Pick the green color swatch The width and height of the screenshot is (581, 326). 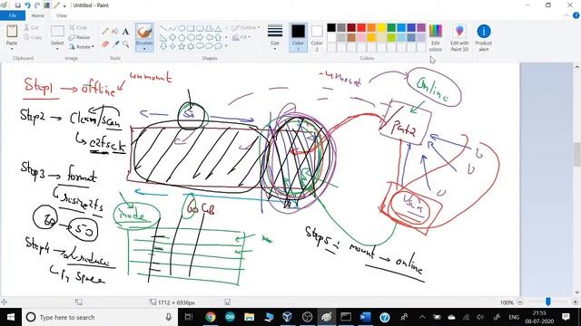click(391, 28)
